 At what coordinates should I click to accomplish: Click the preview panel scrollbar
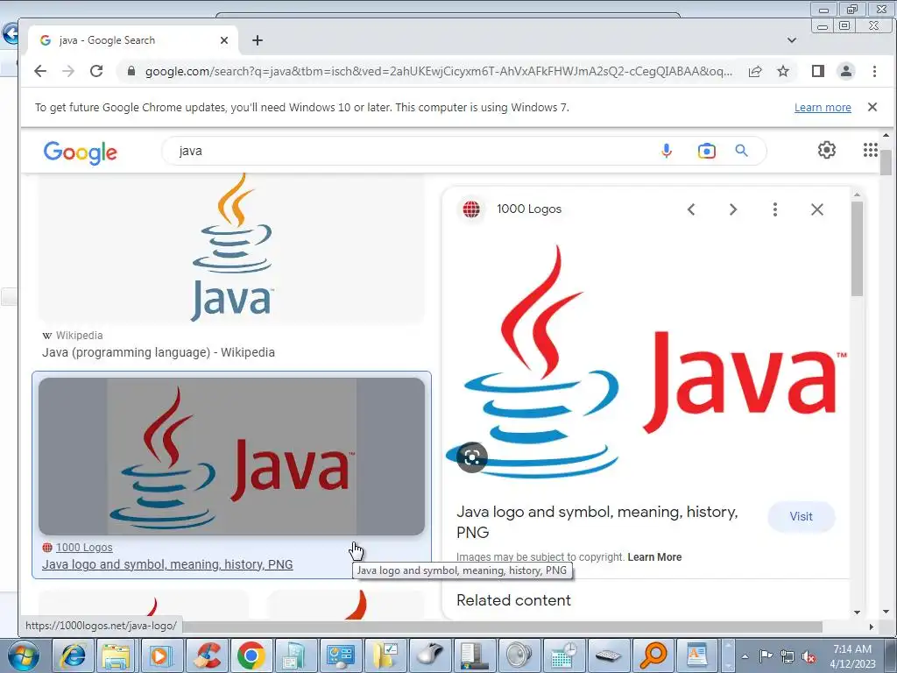click(857, 249)
